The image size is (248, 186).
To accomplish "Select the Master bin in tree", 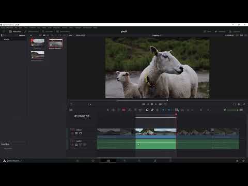I will [x=7, y=39].
